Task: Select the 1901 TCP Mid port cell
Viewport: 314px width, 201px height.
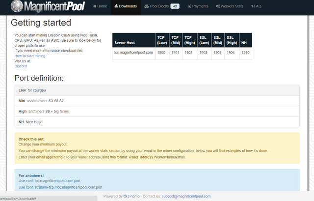Action: (176, 53)
